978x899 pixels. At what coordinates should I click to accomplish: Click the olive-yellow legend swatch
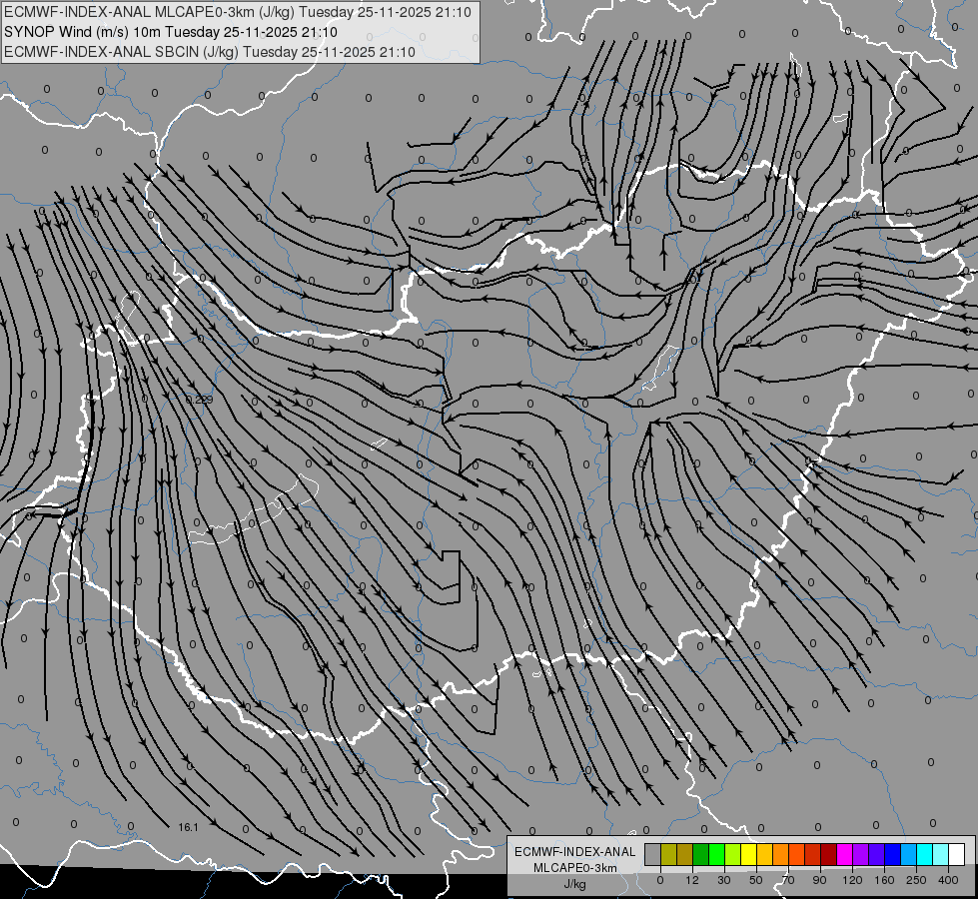tap(668, 854)
